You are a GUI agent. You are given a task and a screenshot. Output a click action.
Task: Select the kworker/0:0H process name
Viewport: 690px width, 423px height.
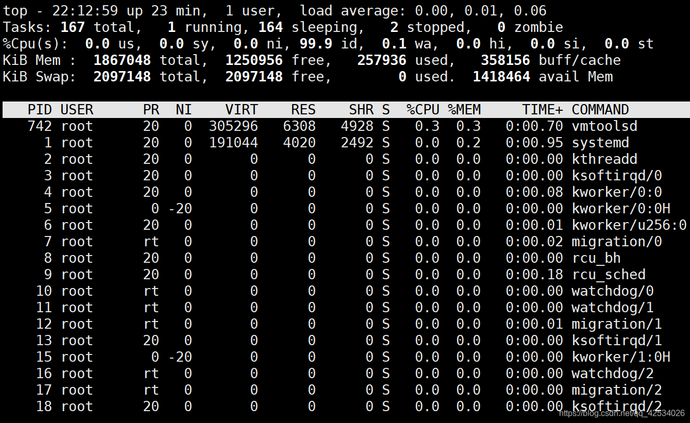[x=621, y=209]
